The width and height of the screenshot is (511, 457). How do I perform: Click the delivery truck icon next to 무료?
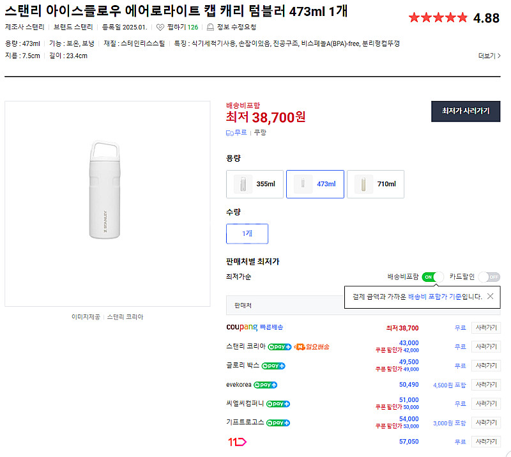coord(230,133)
